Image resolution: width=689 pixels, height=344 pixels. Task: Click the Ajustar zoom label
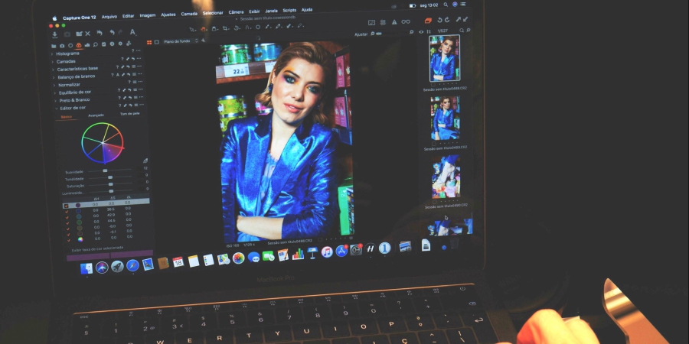(361, 34)
